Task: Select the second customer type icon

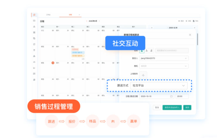Action: point(147,50)
